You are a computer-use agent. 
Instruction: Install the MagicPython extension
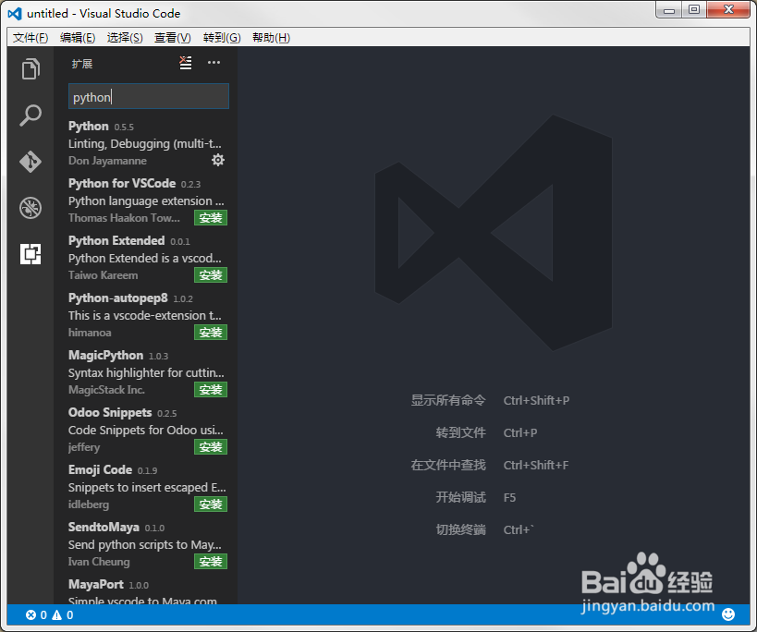pos(211,389)
